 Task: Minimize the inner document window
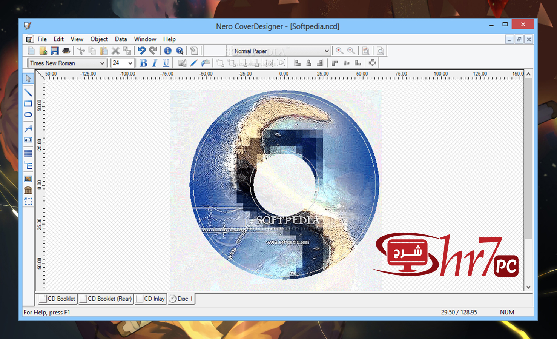509,39
